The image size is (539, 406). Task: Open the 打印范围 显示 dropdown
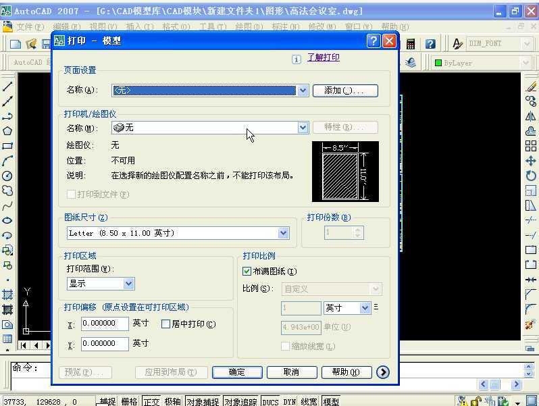128,284
